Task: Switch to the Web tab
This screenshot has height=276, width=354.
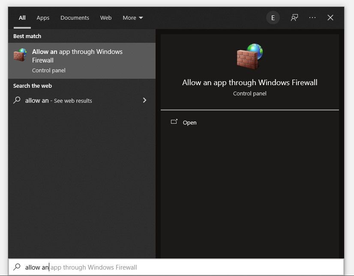Action: [106, 18]
